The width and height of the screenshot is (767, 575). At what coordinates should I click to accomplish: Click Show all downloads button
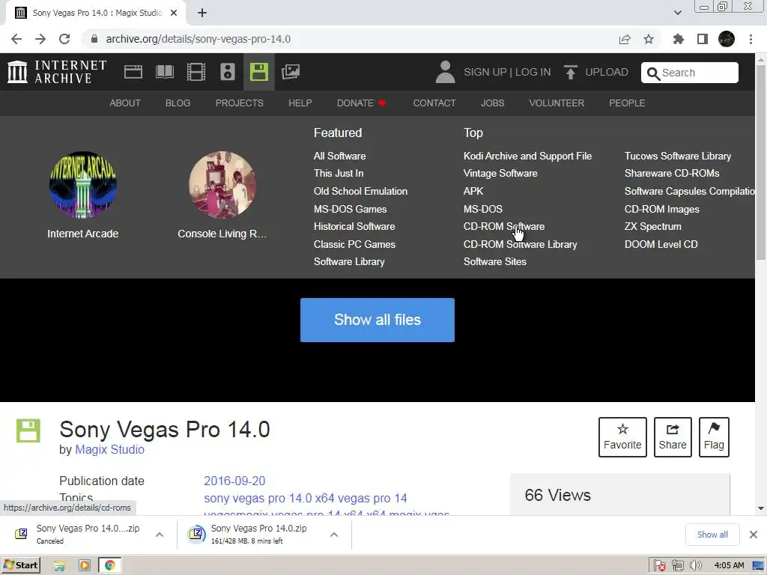point(712,535)
